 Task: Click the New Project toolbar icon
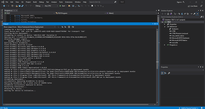point(12,6)
